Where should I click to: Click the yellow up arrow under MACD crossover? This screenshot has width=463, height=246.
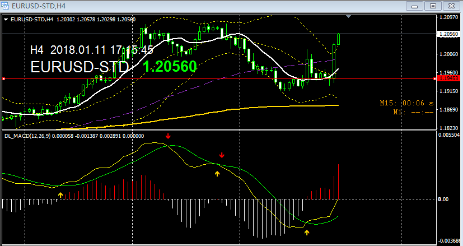click(x=217, y=173)
